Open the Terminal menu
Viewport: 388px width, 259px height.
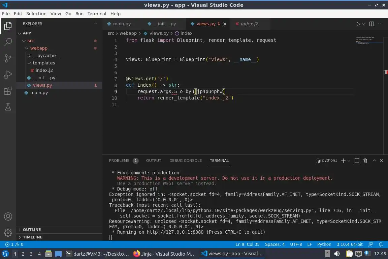click(x=97, y=13)
